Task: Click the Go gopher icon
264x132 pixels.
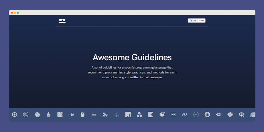Action: [x=82, y=115]
